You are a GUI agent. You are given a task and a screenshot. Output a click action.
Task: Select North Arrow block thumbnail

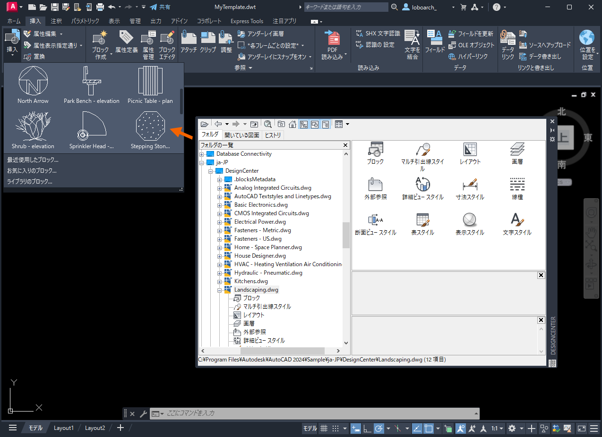pyautogui.click(x=33, y=85)
